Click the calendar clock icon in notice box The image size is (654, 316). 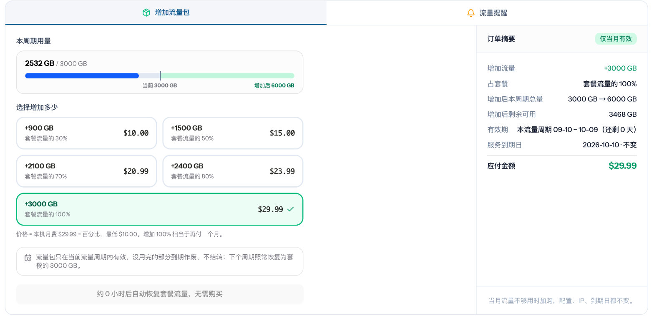(28, 258)
